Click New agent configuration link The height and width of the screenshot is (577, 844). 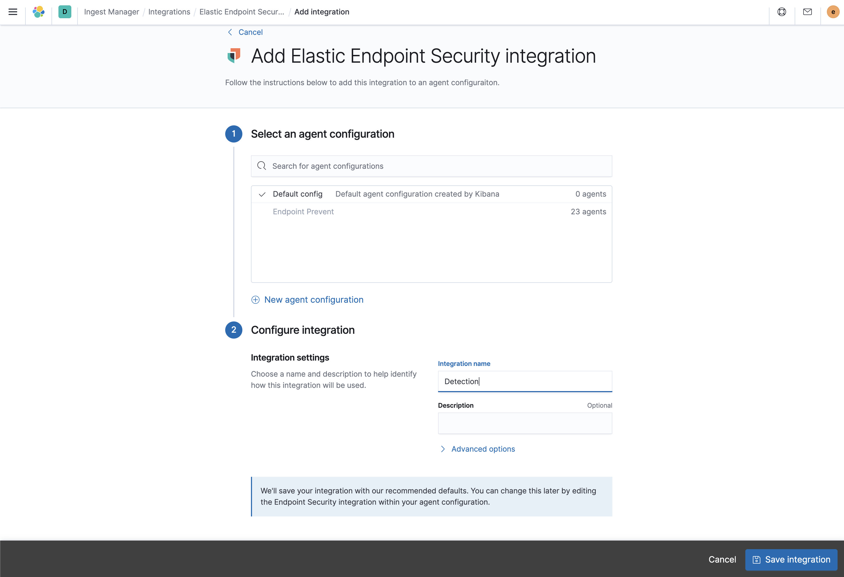[314, 300]
